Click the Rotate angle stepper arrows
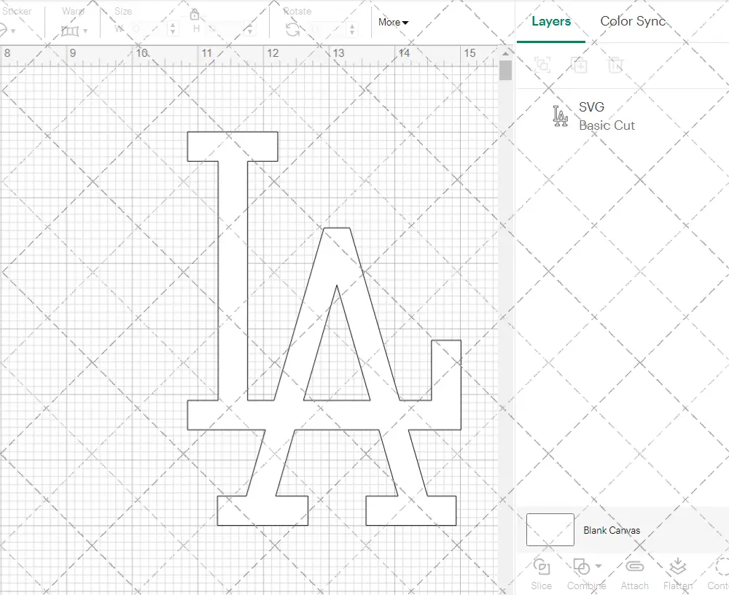 353,29
